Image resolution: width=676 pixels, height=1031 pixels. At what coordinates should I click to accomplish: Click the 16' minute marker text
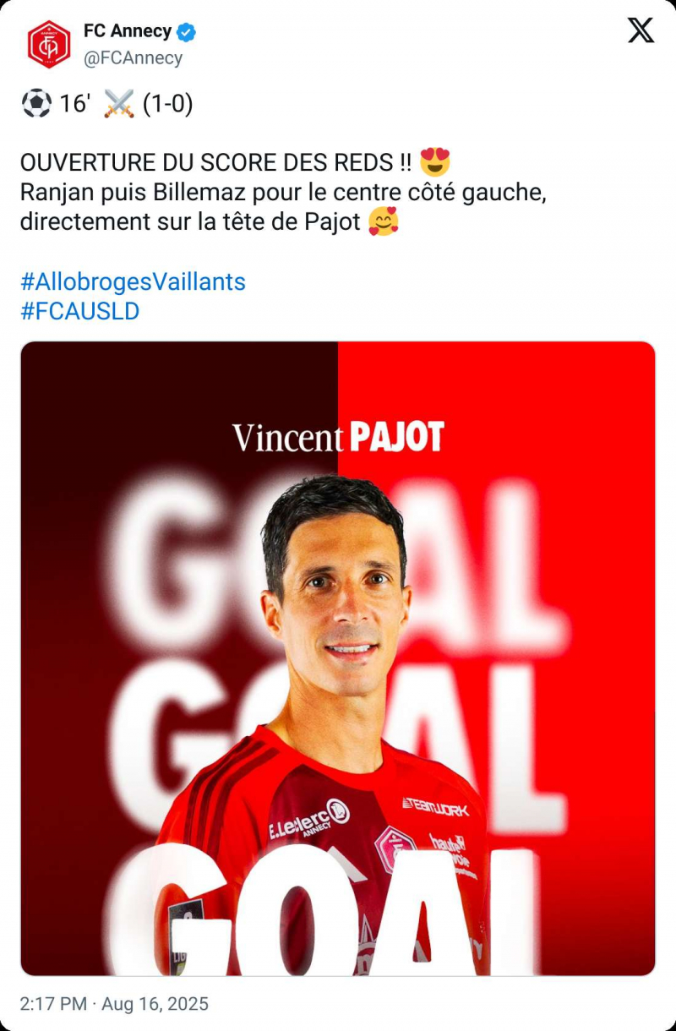[75, 104]
